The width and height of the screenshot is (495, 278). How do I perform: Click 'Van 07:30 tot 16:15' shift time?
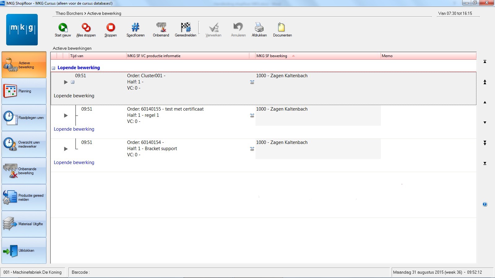click(x=455, y=13)
